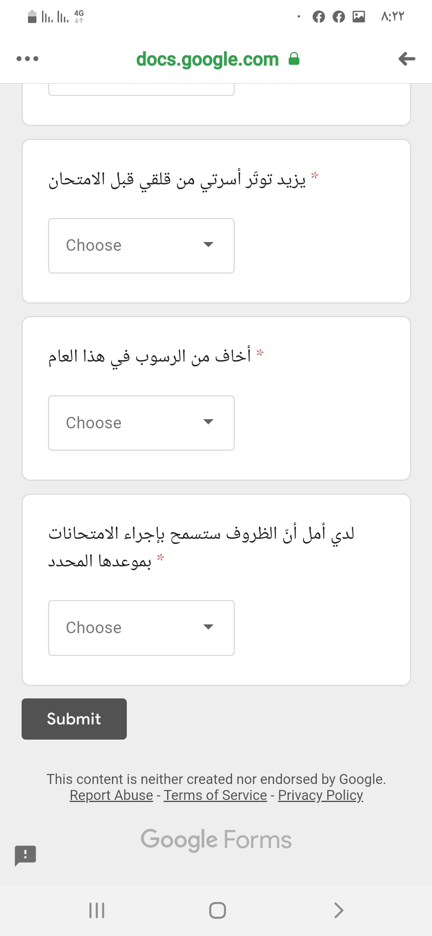
Task: Tap the Android back chevron
Action: click(x=338, y=910)
